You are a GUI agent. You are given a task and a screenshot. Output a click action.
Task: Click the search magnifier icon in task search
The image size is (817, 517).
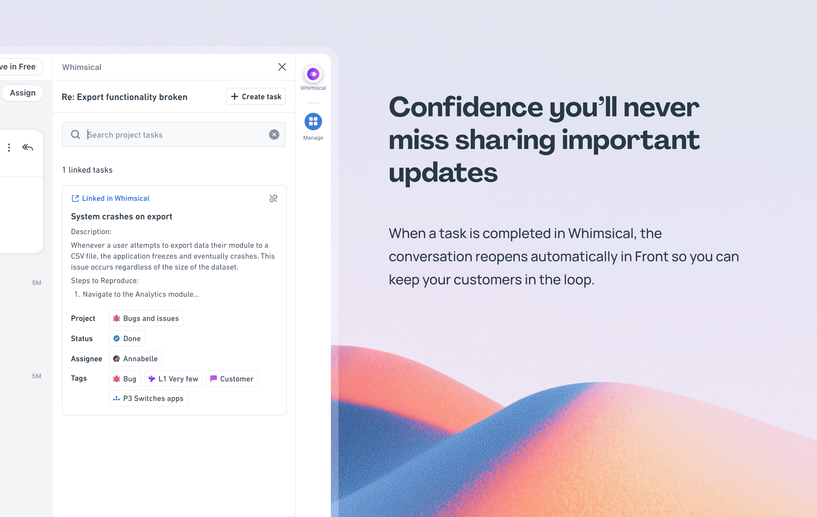pyautogui.click(x=76, y=134)
